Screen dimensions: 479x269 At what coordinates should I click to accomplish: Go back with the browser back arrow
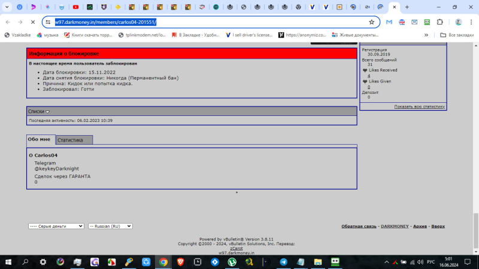click(8, 22)
